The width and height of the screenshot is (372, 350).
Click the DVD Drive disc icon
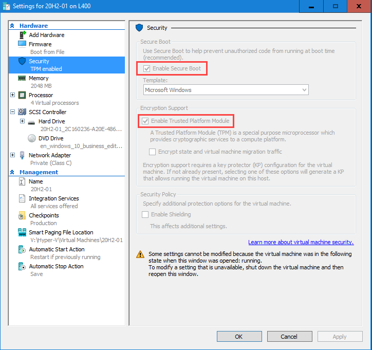coord(31,138)
